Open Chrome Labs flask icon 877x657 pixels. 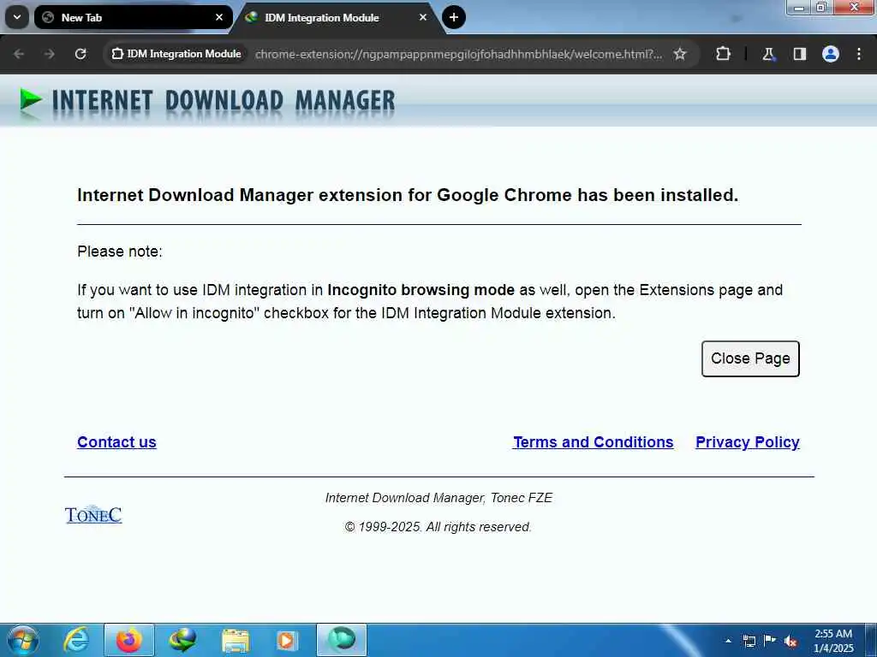768,54
